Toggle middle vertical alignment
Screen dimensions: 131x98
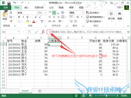pos(54,13)
